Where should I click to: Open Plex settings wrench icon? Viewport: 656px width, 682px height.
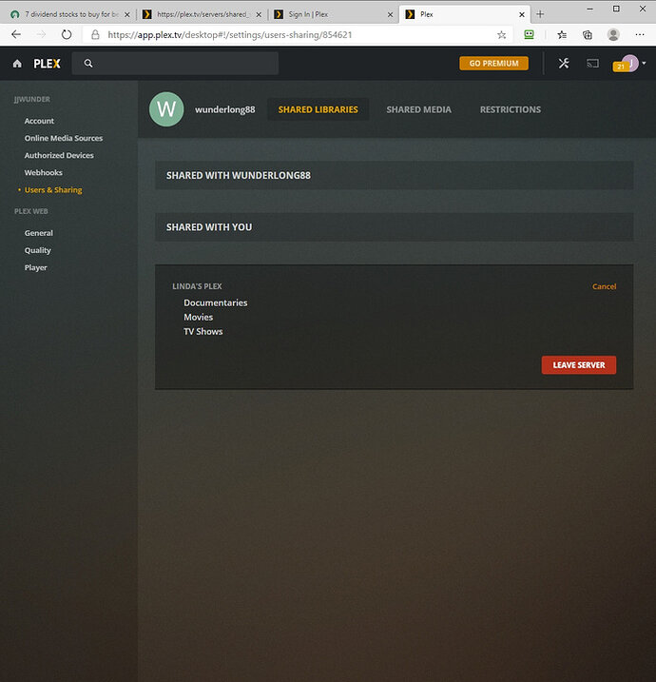[564, 64]
